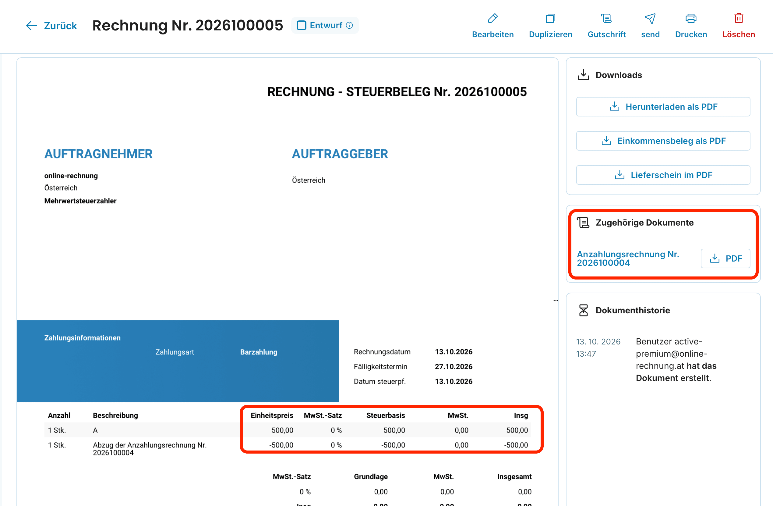Select the heading Rechnung Nr. 2026100005
Image resolution: width=773 pixels, height=506 pixels.
point(188,25)
